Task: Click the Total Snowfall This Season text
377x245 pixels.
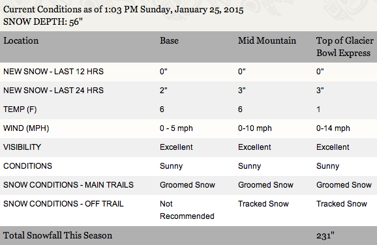Action: point(57,235)
